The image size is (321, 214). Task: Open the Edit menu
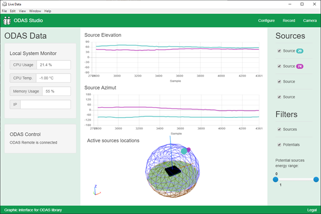(13, 11)
